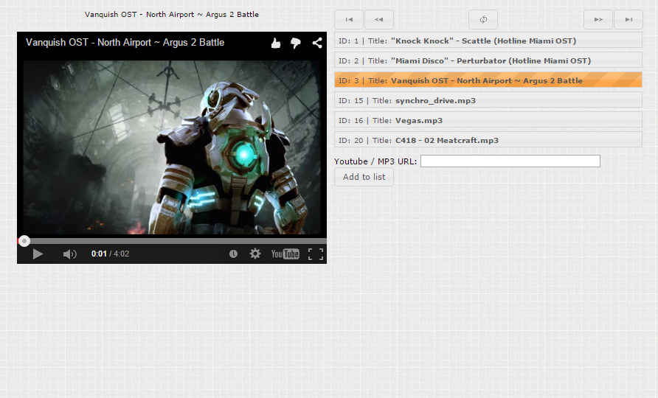Viewport: 658px width, 398px height.
Task: Go back to the previous track
Action: pos(379,19)
